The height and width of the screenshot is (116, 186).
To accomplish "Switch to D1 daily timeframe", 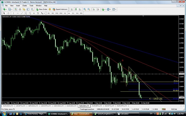I will [73, 13].
